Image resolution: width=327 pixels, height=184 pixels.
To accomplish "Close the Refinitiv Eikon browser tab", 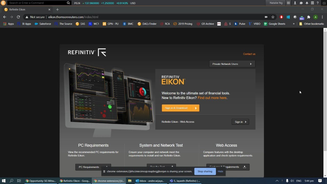I will click(49, 9).
